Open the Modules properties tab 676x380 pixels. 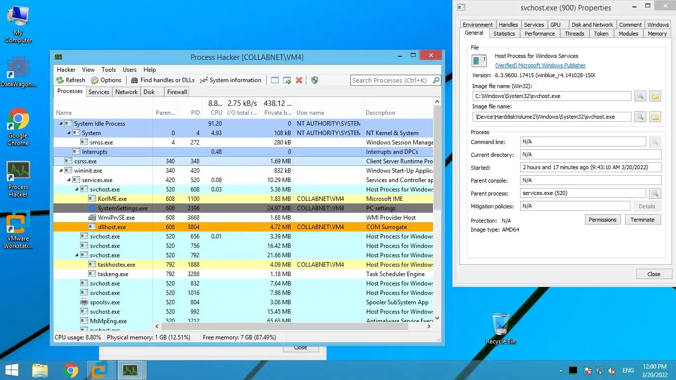point(628,34)
